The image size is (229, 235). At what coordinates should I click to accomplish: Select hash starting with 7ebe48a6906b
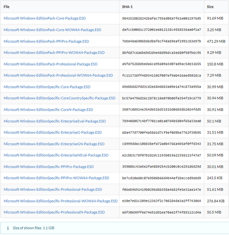[x=162, y=41]
